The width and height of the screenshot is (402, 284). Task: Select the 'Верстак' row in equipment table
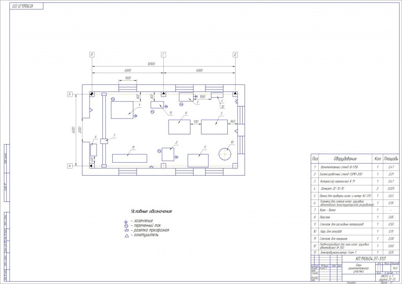(x=345, y=217)
